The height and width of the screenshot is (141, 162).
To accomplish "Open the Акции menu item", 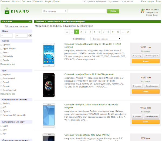I will coord(48,1).
